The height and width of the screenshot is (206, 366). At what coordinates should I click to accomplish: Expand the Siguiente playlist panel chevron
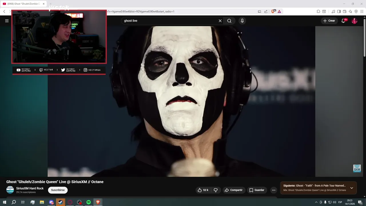(352, 188)
